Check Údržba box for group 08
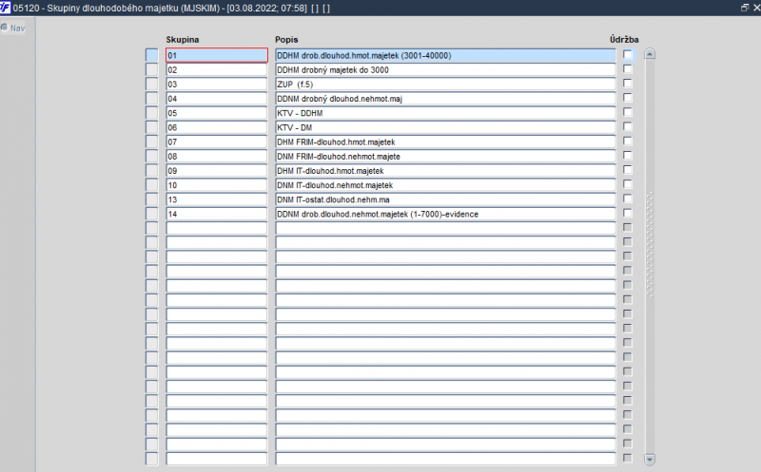Viewport: 761px width, 472px height. click(628, 156)
